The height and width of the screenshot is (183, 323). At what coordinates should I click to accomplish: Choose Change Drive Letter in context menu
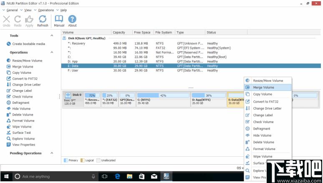[x=268, y=108]
